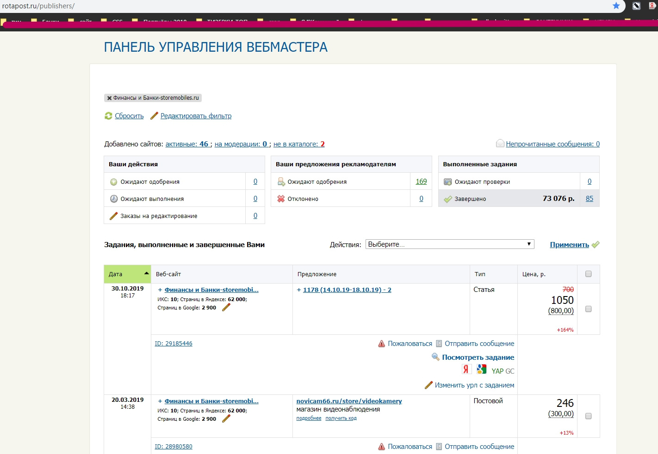
Task: Click the ПАНЕЛЬ УПРАВЛЕНИЯ ВЕБМАСТЕРА heading
Action: click(216, 47)
